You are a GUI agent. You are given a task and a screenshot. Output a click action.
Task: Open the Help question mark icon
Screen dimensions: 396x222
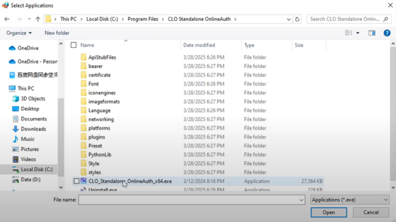(387, 33)
